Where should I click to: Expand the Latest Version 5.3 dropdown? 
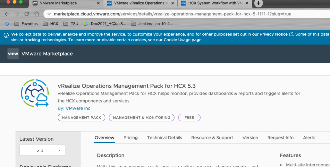click(x=42, y=150)
